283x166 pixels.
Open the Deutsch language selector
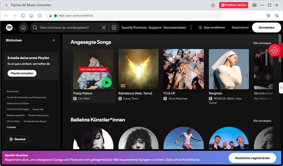18,139
